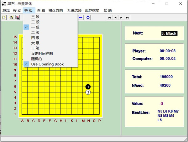Jump to the last move button
Viewport: 188px width, 142px height.
127,18
